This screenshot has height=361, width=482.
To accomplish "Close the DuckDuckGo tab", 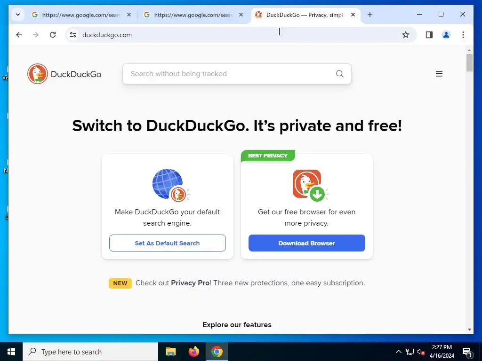I will pyautogui.click(x=353, y=15).
